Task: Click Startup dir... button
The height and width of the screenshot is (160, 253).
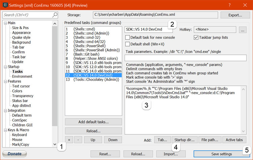Action: click(185, 140)
